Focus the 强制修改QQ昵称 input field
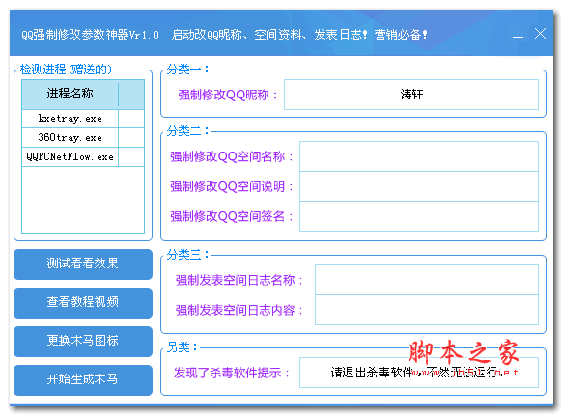 coord(411,95)
